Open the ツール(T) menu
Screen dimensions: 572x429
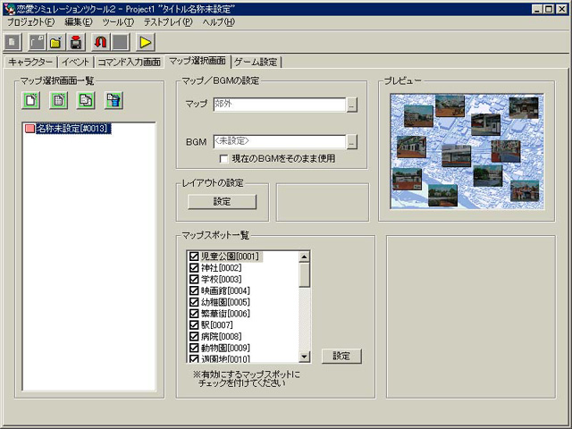[x=118, y=22]
